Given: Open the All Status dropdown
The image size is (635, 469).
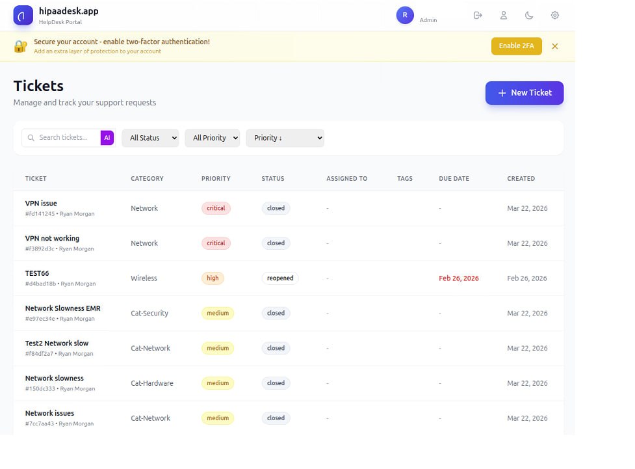Looking at the screenshot, I should (x=150, y=137).
